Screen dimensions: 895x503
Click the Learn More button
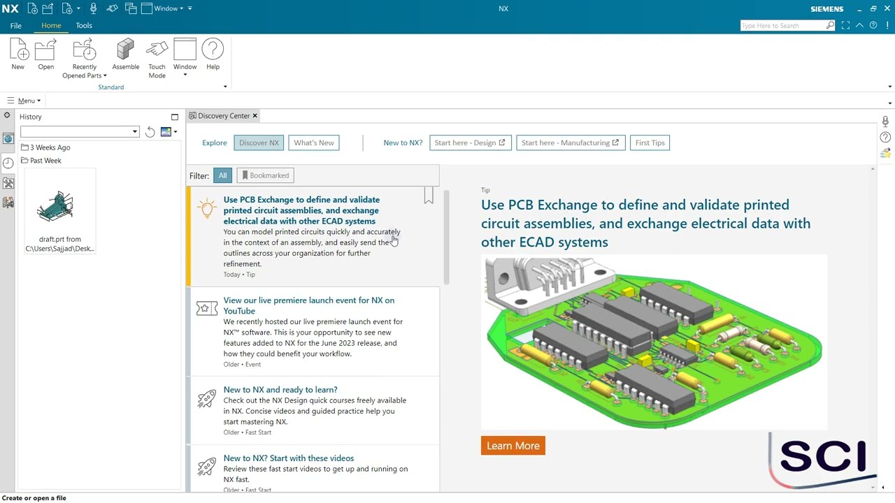513,446
